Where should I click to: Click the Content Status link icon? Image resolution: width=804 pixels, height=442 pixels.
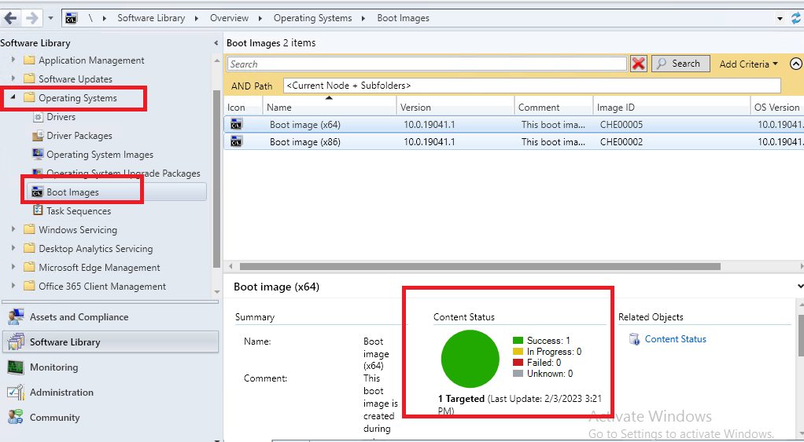coord(634,339)
